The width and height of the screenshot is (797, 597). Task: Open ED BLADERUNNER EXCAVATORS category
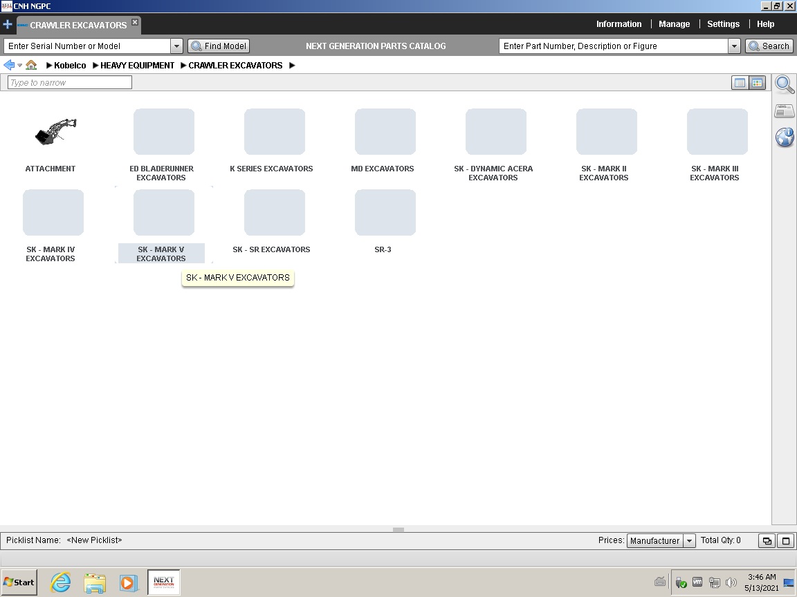tap(164, 131)
